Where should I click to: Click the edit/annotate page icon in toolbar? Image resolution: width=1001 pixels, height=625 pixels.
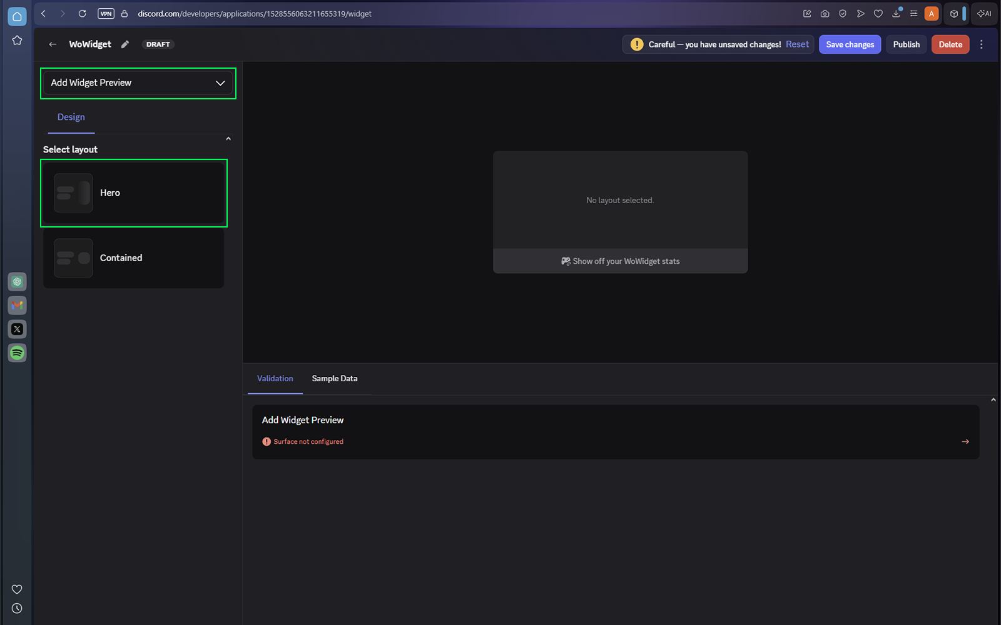coord(807,14)
